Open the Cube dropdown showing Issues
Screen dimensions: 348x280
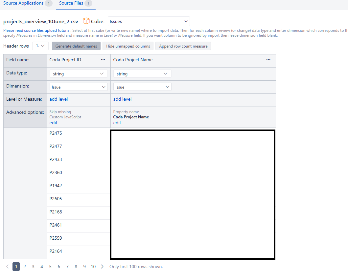[x=149, y=22]
